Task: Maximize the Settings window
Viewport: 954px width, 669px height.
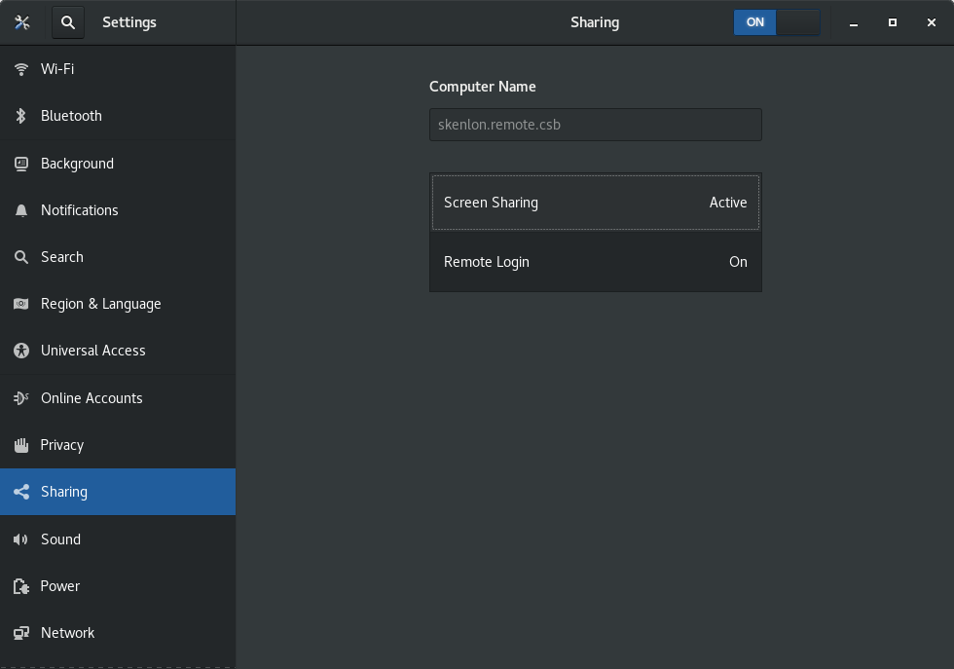Action: (892, 22)
